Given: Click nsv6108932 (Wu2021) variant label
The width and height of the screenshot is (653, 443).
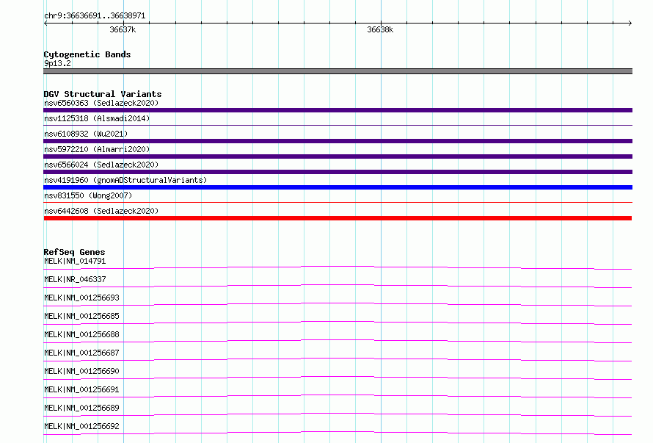Looking at the screenshot, I should click(86, 134).
